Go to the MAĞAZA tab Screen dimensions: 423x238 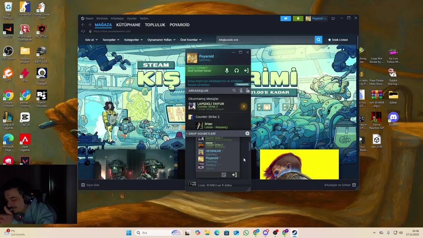point(103,25)
